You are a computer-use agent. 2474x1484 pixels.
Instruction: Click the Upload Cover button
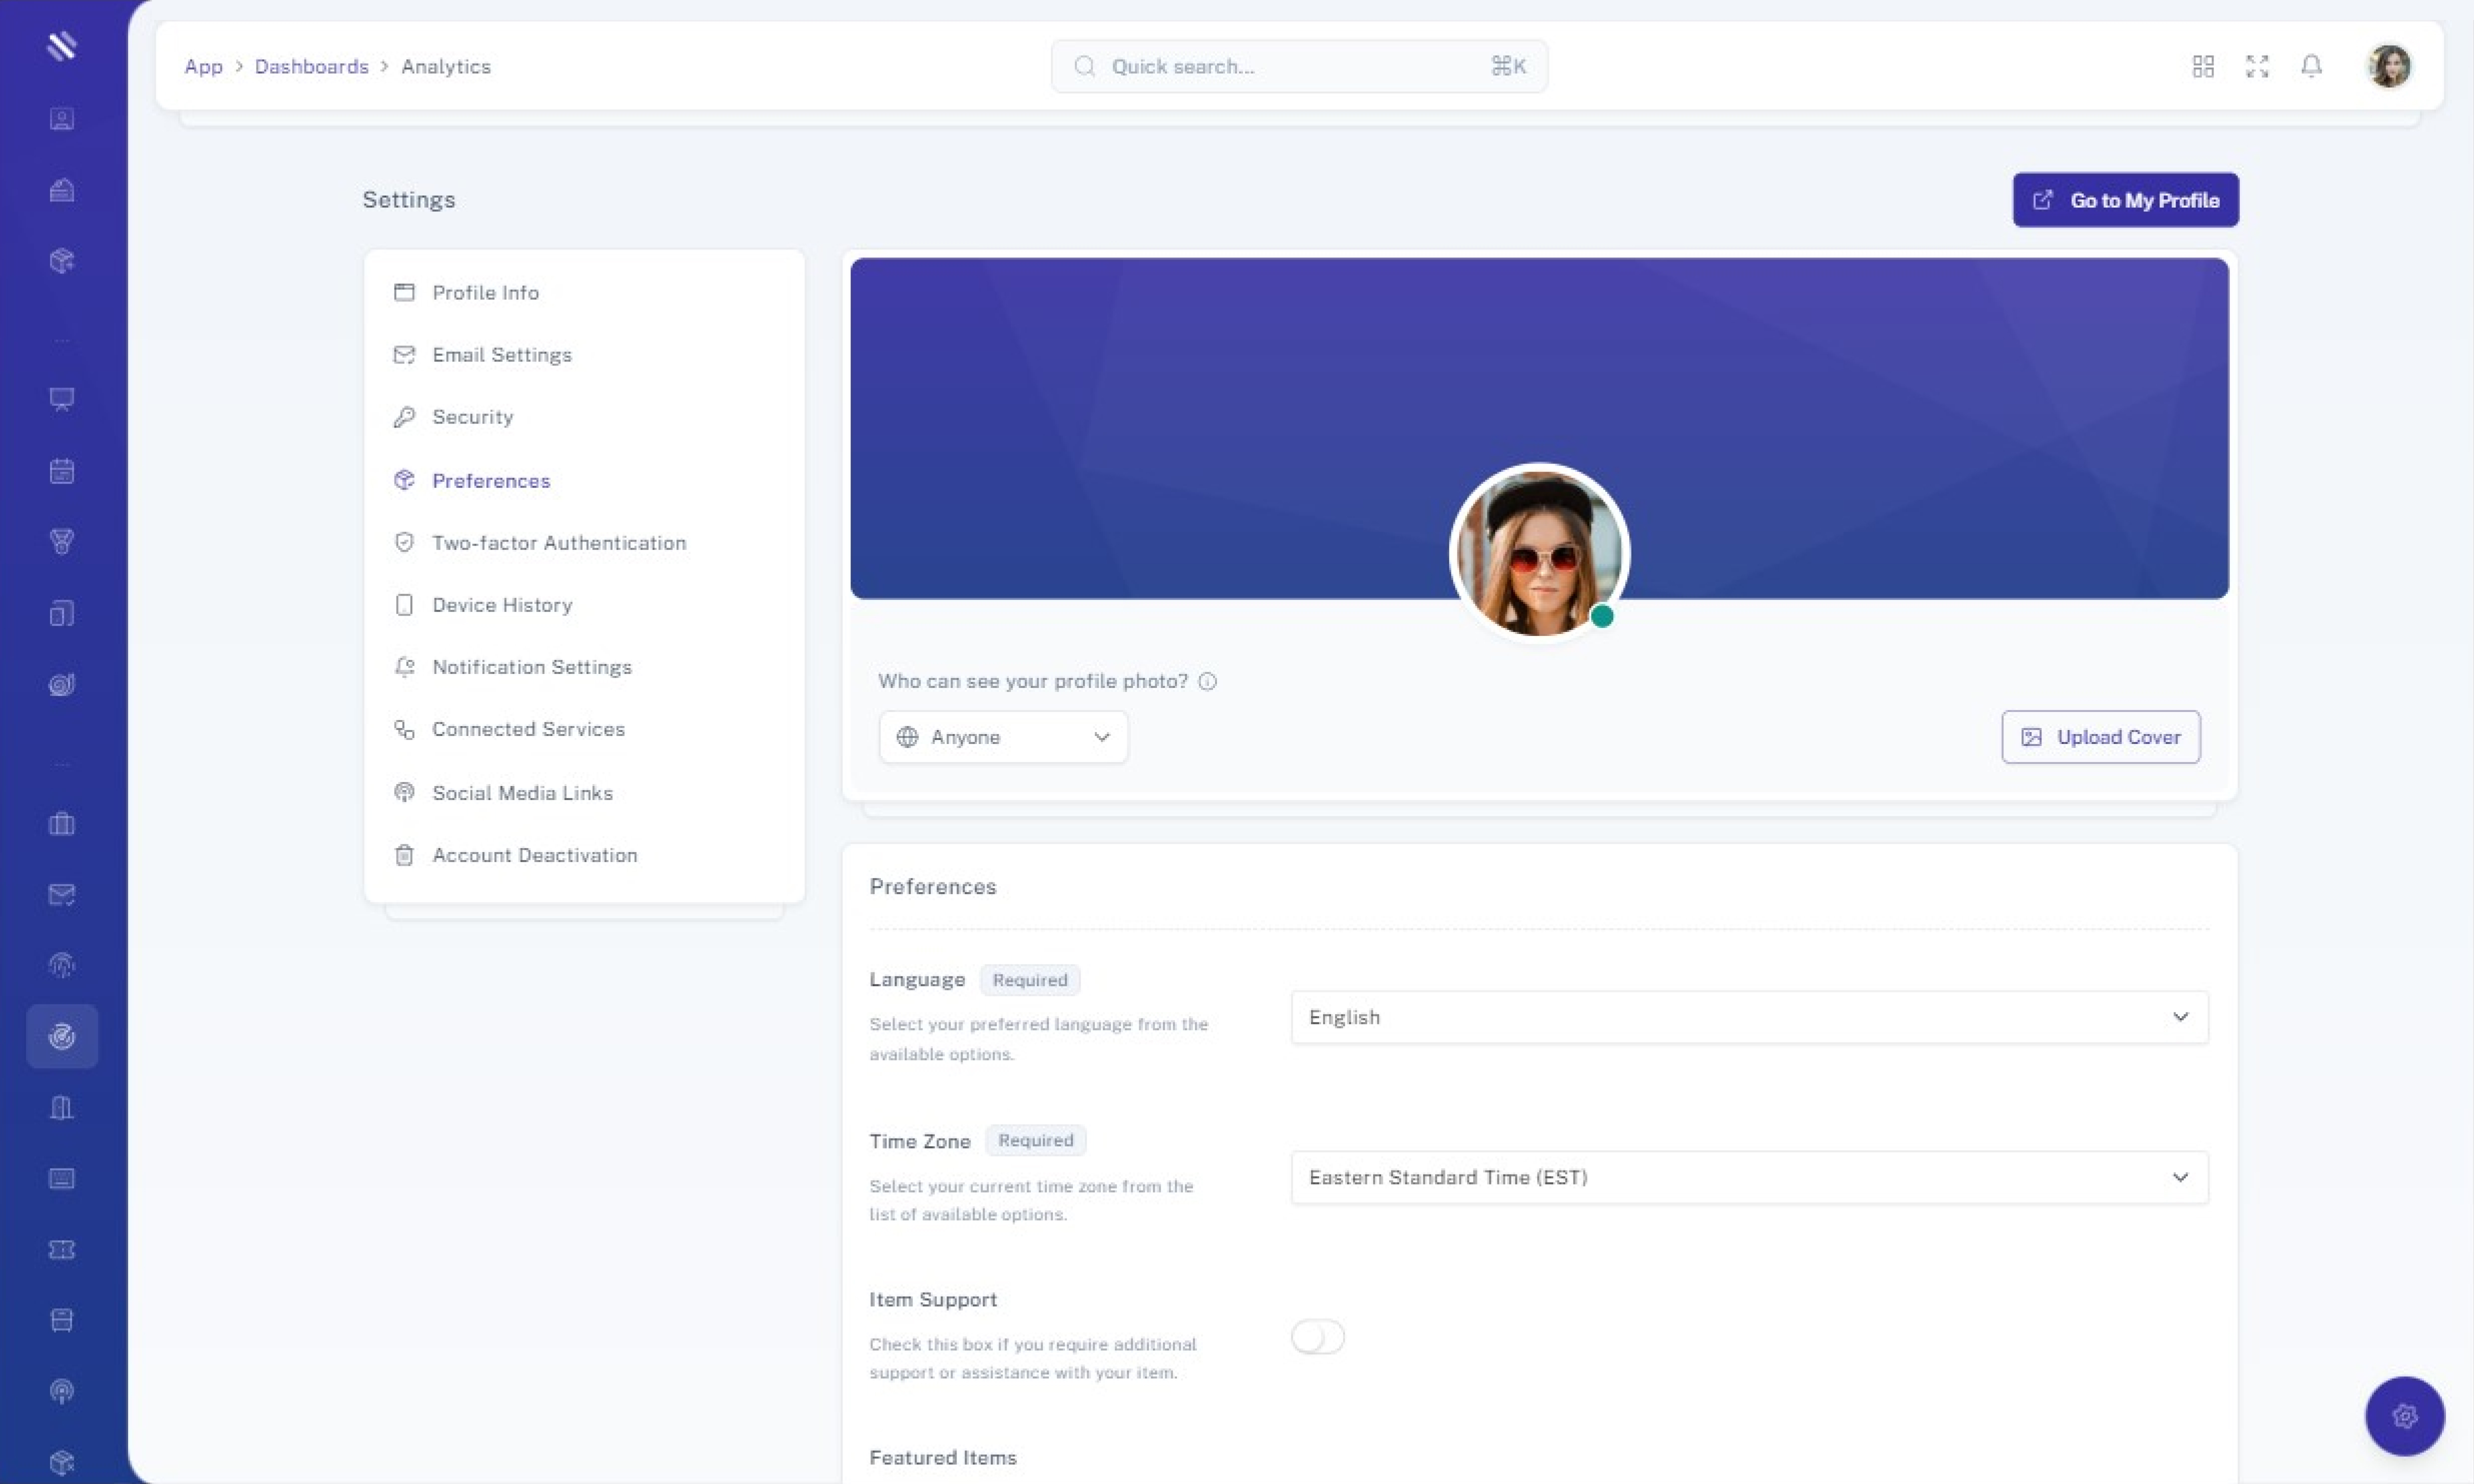(2100, 737)
